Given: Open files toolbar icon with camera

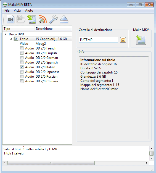Looking at the screenshot, I should 10,19.
